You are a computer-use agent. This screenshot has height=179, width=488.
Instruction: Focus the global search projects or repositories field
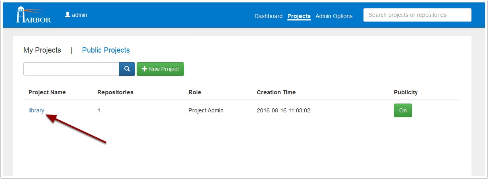[417, 15]
